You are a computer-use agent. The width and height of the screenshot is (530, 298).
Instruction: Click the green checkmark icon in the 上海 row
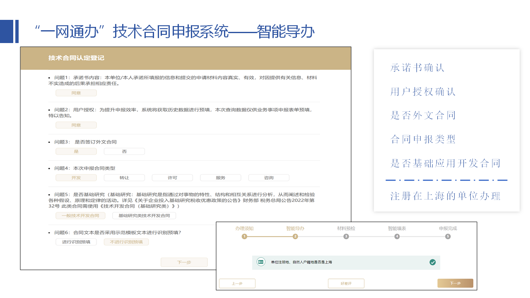coord(432,262)
